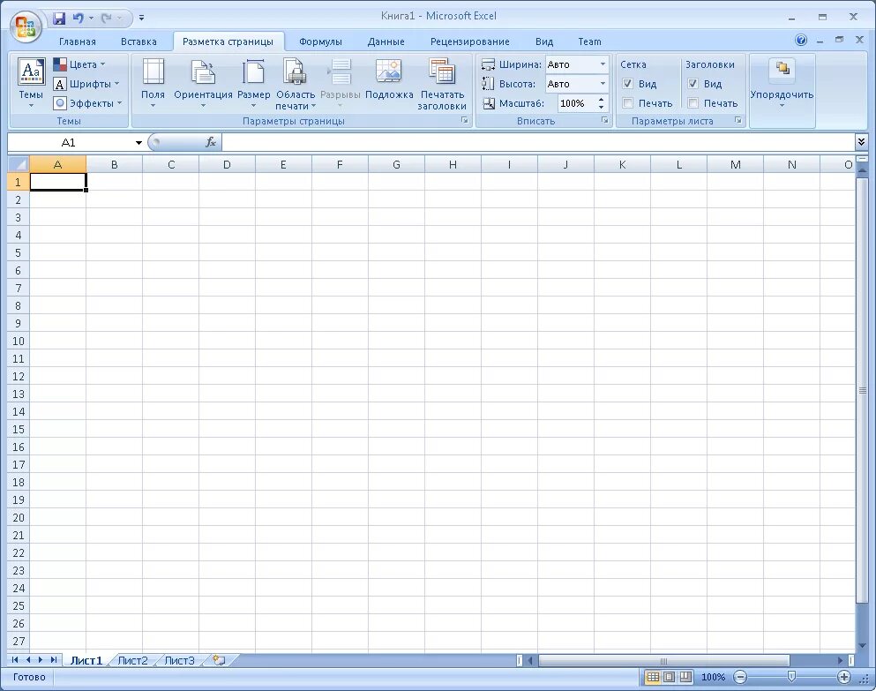Click the Вписать dialog launcher

point(606,120)
